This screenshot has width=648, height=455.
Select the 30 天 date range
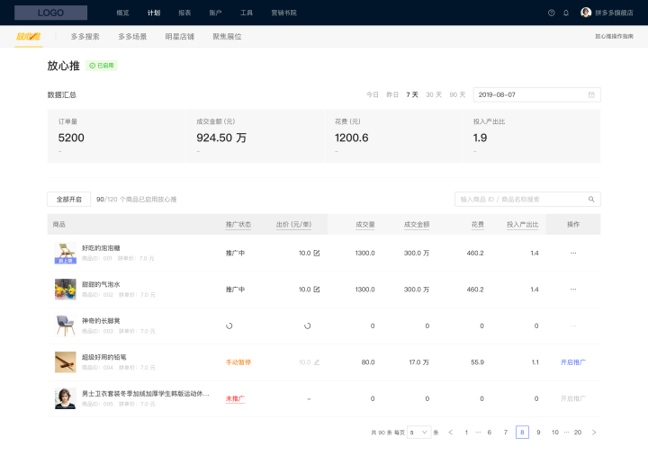434,94
